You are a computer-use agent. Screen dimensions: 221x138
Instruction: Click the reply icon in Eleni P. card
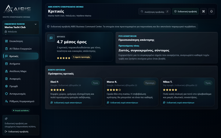[x=52, y=102]
